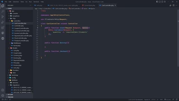Close the CartController.php tab

(x=115, y=5)
